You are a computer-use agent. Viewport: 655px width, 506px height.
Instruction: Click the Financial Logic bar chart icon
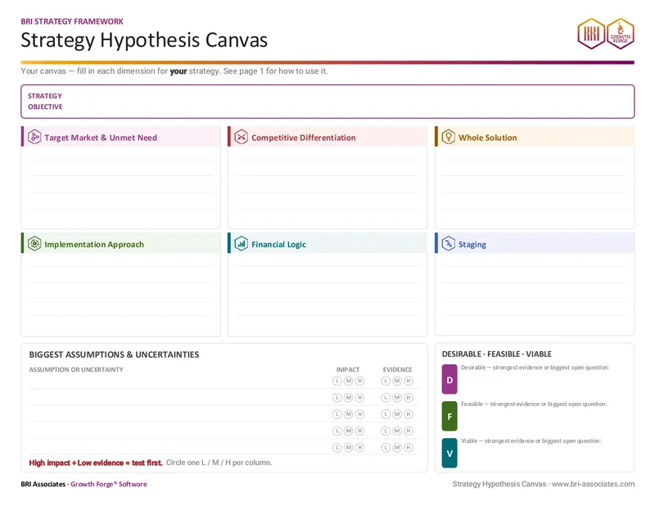[241, 244]
